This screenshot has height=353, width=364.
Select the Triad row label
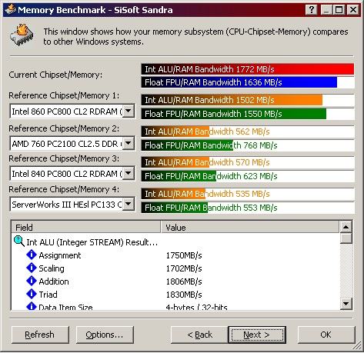coord(48,295)
